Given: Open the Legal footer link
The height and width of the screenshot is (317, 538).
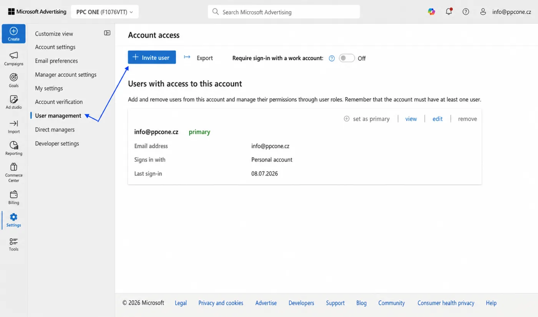Looking at the screenshot, I should pyautogui.click(x=181, y=303).
